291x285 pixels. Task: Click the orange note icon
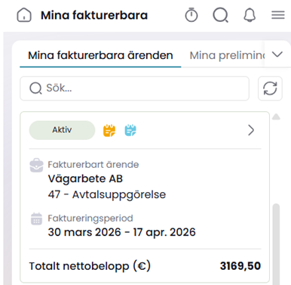109,130
